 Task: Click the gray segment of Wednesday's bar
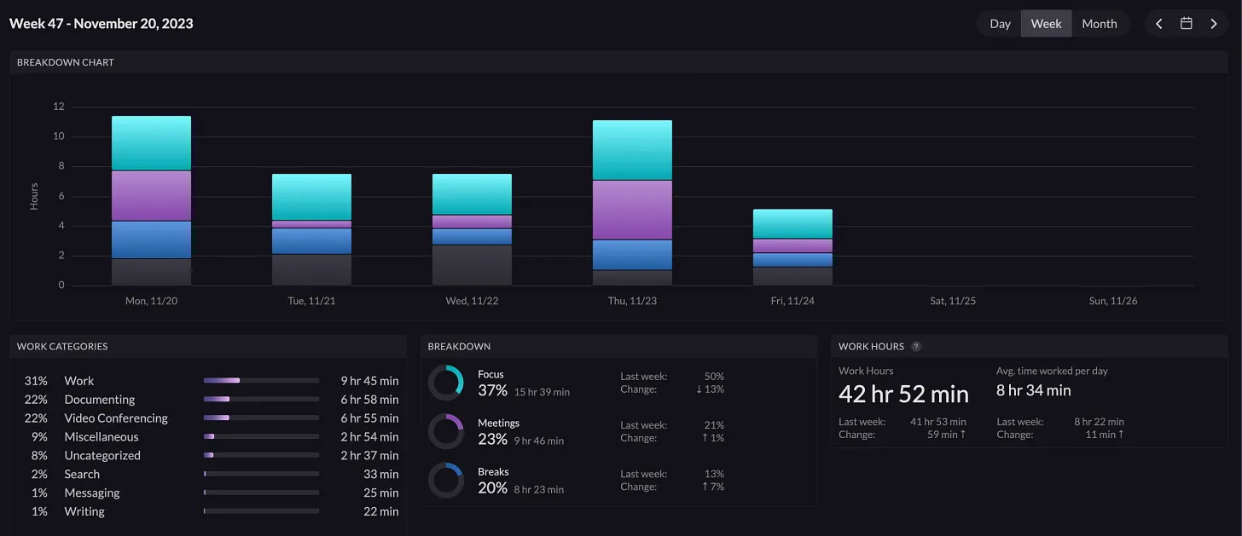(x=472, y=265)
